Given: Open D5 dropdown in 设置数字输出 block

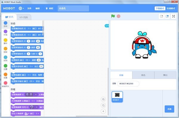Looking at the screenshot, I should pos(32,81).
